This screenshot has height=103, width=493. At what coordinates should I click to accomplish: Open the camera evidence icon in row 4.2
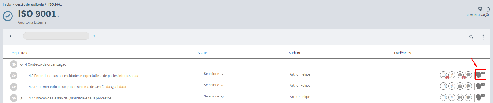coord(460,75)
